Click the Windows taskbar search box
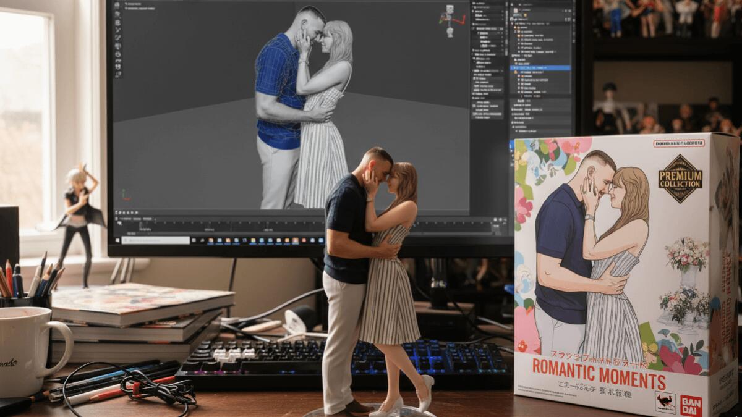This screenshot has height=417, width=742. 155,240
